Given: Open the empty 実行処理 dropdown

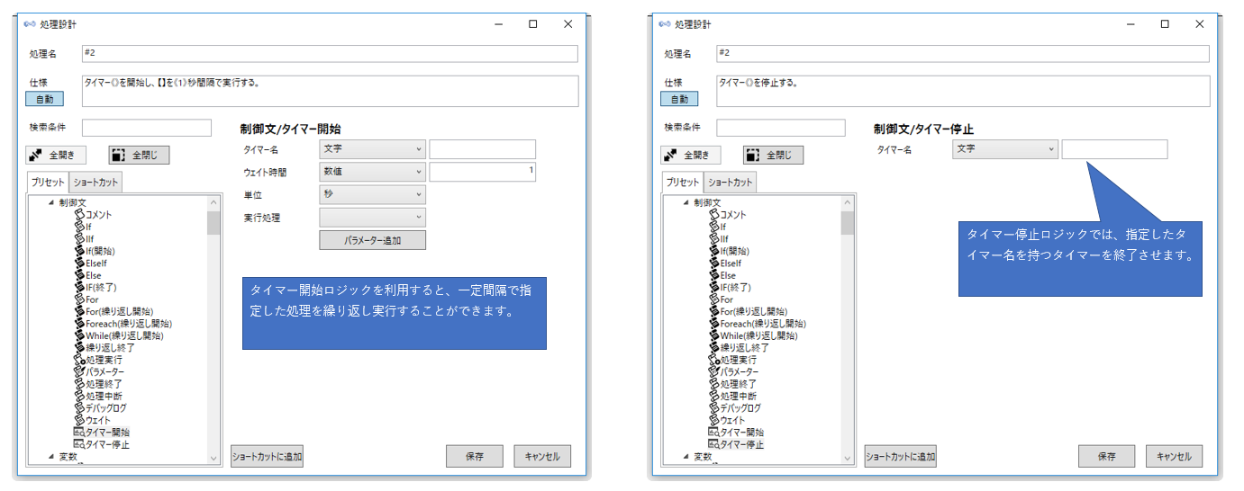Looking at the screenshot, I should coord(372,217).
